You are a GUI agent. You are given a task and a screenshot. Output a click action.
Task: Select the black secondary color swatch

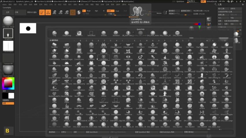click(5, 96)
